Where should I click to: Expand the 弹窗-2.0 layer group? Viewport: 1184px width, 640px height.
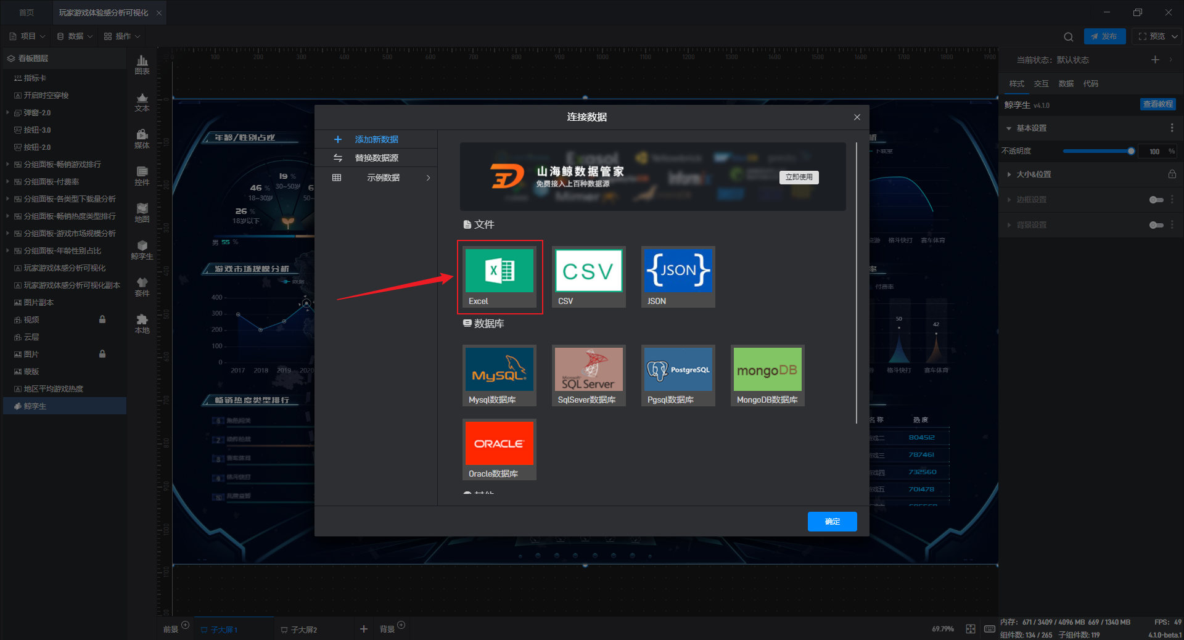click(7, 113)
